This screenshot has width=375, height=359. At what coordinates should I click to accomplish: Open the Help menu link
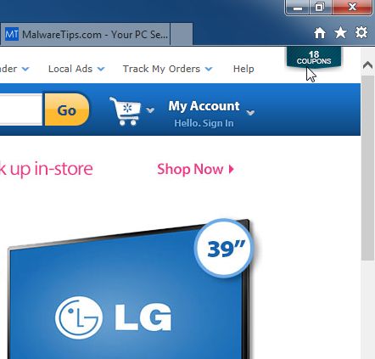click(x=243, y=69)
